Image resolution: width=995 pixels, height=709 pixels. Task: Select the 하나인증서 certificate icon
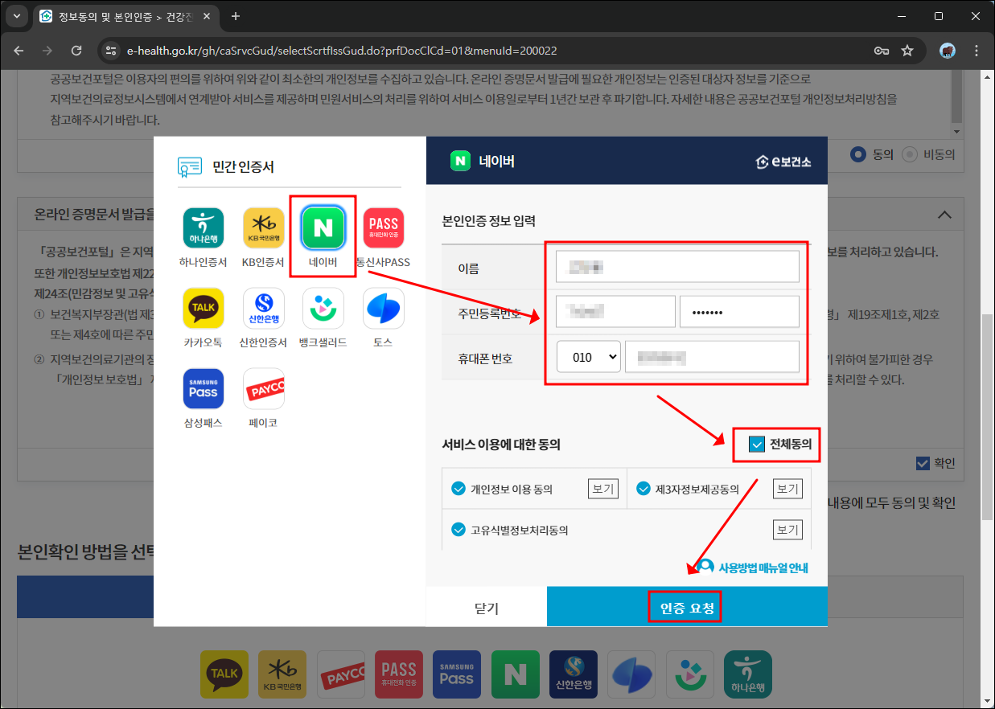[204, 228]
